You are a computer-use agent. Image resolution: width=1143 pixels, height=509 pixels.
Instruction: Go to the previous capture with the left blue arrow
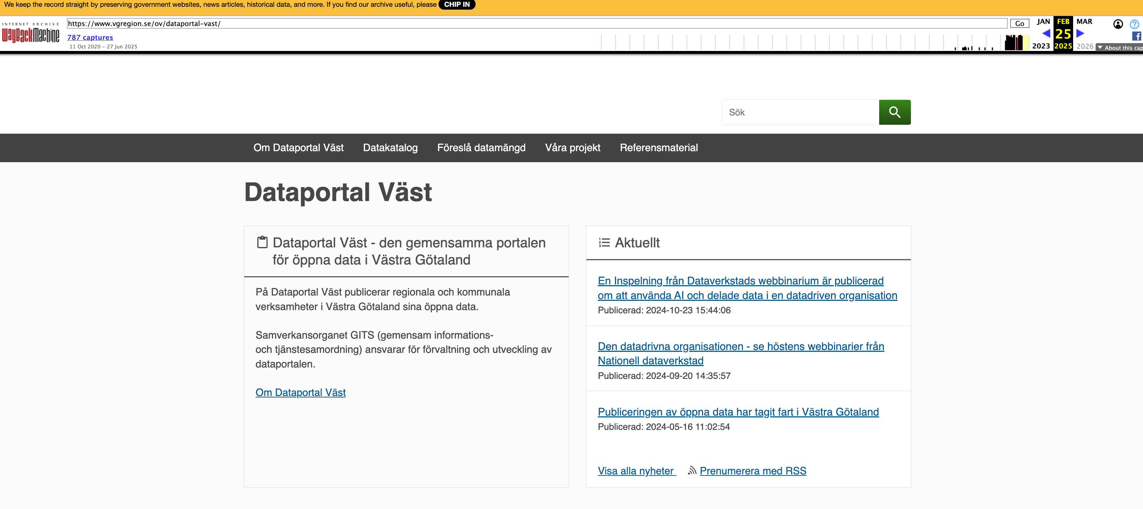click(1046, 33)
